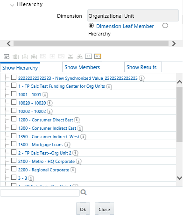Click the list scroll up arrow
Screen dimensions: 183x219
click(180, 82)
